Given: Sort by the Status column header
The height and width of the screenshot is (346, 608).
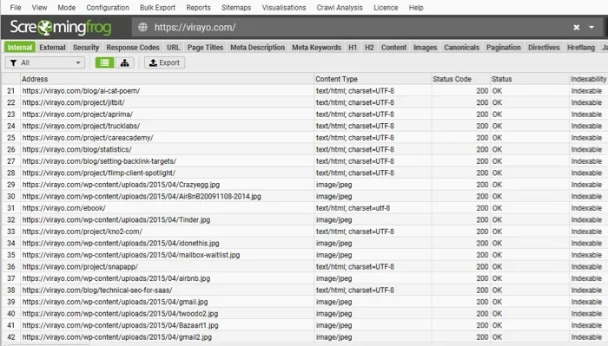Looking at the screenshot, I should 530,79.
